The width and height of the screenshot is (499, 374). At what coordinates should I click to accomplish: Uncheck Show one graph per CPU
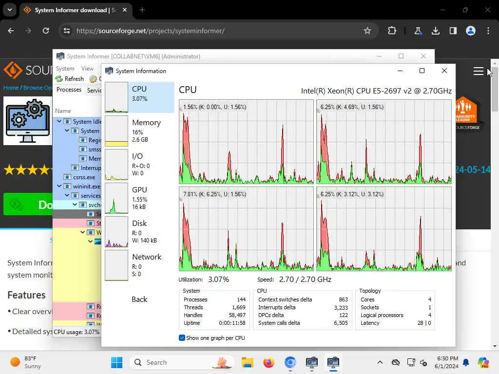[182, 338]
